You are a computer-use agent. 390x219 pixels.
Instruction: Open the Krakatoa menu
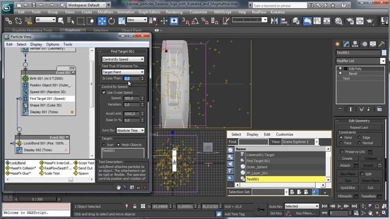click(277, 12)
